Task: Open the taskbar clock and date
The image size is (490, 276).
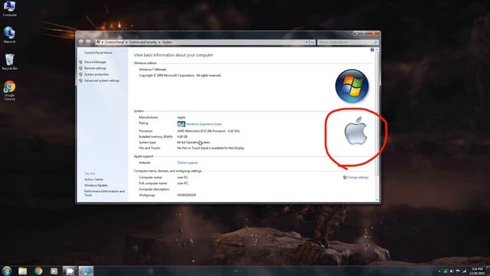Action: pyautogui.click(x=477, y=271)
